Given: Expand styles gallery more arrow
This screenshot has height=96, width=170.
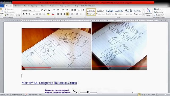Looking at the screenshot, I should coord(143,14).
